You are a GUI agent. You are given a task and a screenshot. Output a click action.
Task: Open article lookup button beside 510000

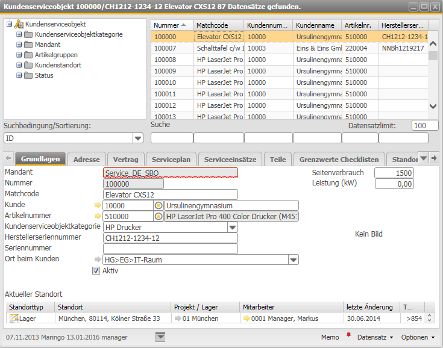pos(159,216)
